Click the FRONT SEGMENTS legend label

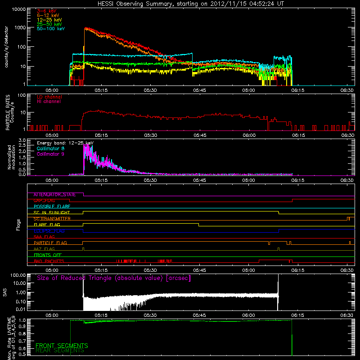(x=62, y=346)
